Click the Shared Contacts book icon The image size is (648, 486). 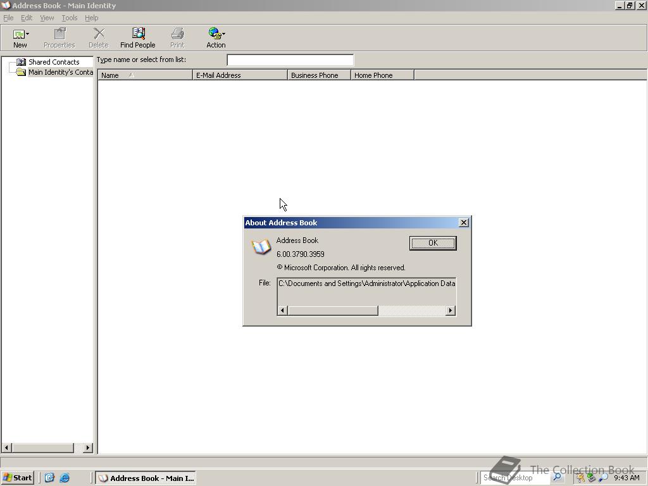[21, 62]
